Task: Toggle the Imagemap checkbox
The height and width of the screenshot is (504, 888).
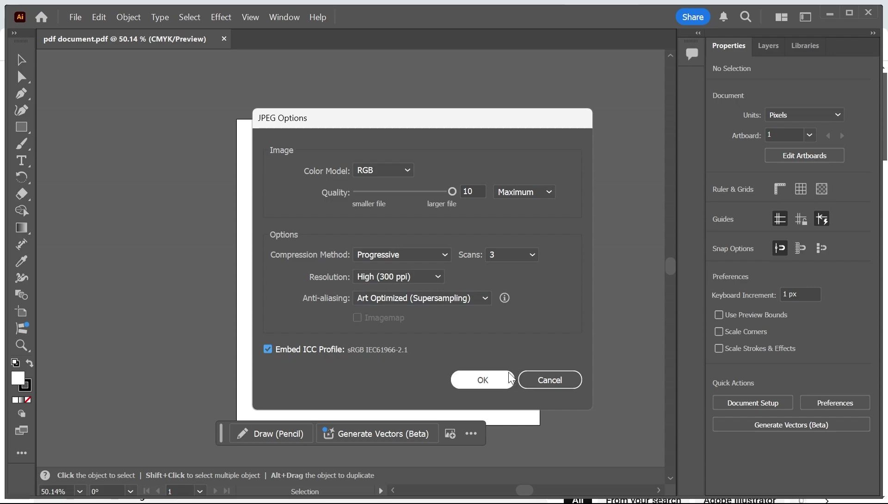Action: coord(357,318)
